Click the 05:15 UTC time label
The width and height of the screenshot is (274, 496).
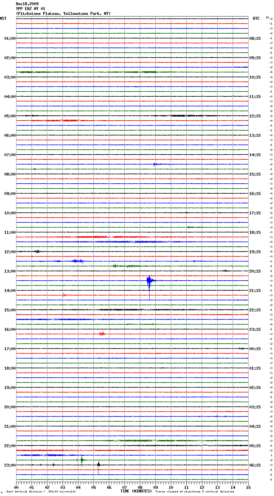click(x=255, y=446)
